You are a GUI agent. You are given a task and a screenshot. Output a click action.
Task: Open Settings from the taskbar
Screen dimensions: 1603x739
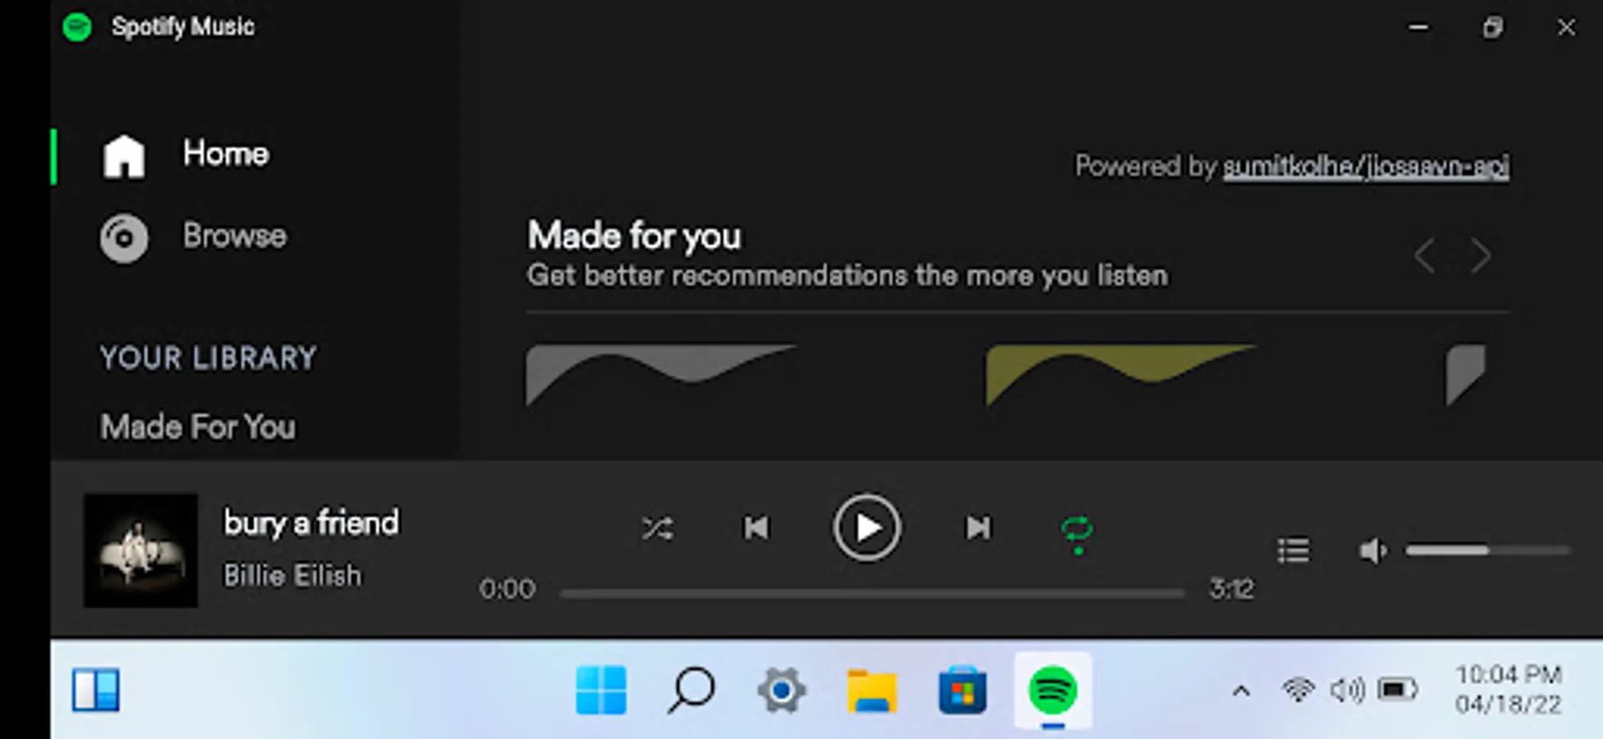pos(781,690)
